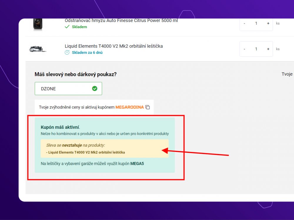Screen dimensions: 294x220
Task: Copy the MEGARODINA coupon code icon
Action: pos(148,107)
